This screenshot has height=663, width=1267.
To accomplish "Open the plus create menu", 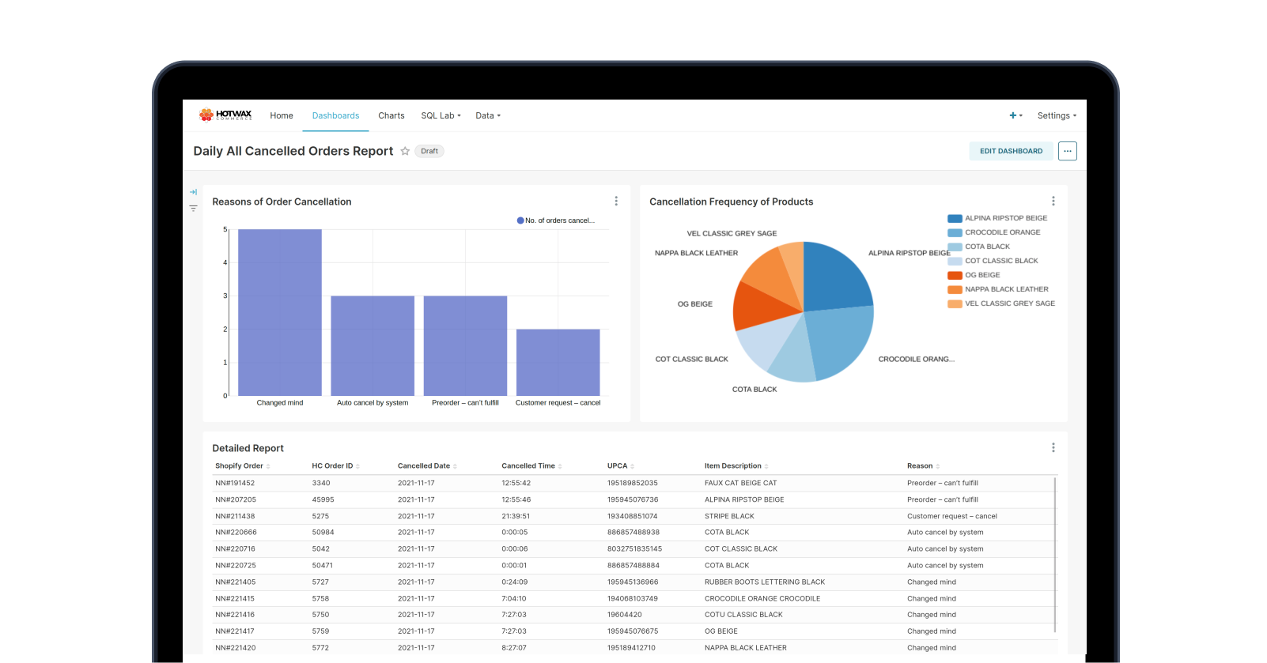I will click(x=1015, y=115).
